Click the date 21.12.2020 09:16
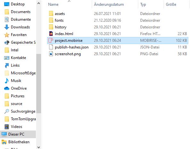Viewport: 196px width, 149px height. click(x=107, y=20)
